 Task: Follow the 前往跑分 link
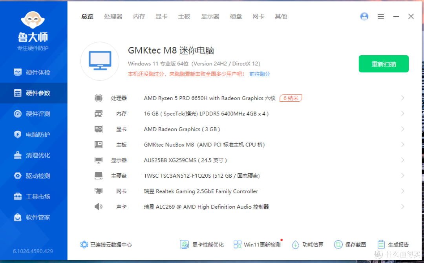pyautogui.click(x=260, y=74)
